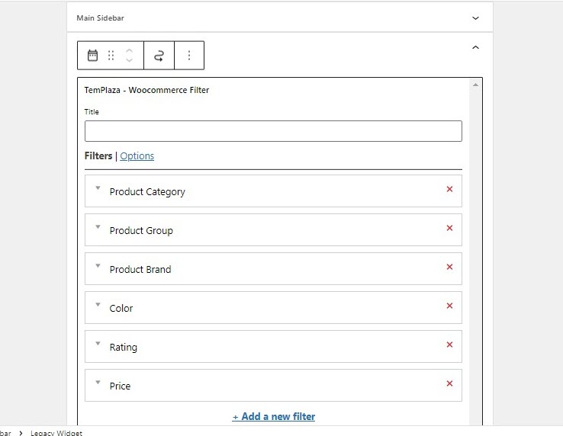This screenshot has height=436, width=563.
Task: Move widget down with the down arrow
Action: (x=129, y=59)
